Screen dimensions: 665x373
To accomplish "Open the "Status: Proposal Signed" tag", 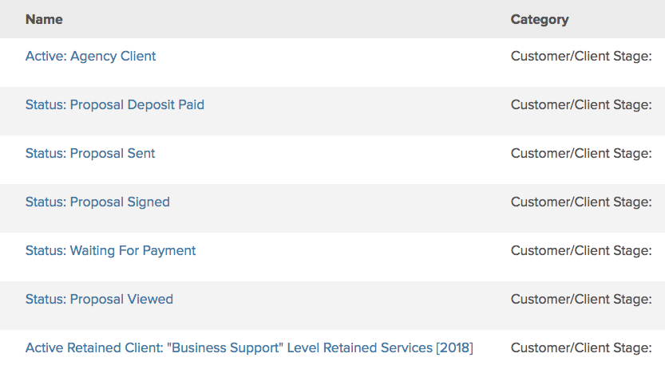I will (97, 202).
